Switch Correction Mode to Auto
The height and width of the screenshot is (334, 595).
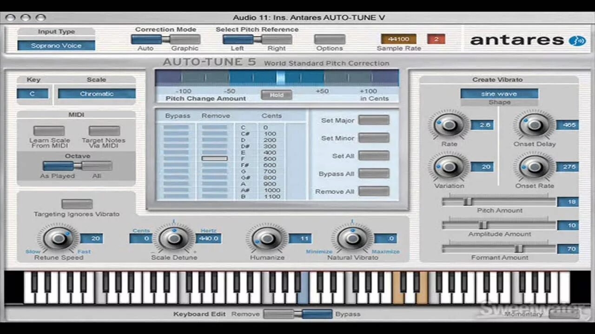[146, 39]
